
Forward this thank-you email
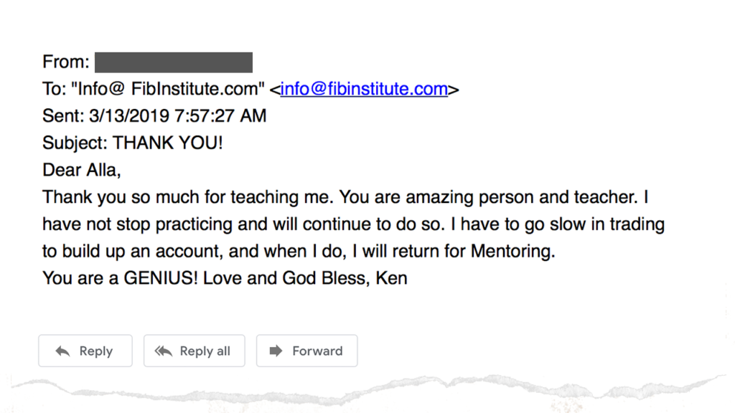click(307, 351)
